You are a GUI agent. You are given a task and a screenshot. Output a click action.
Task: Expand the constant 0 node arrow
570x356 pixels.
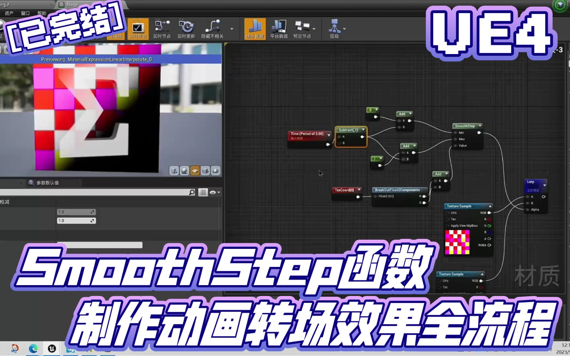377,109
